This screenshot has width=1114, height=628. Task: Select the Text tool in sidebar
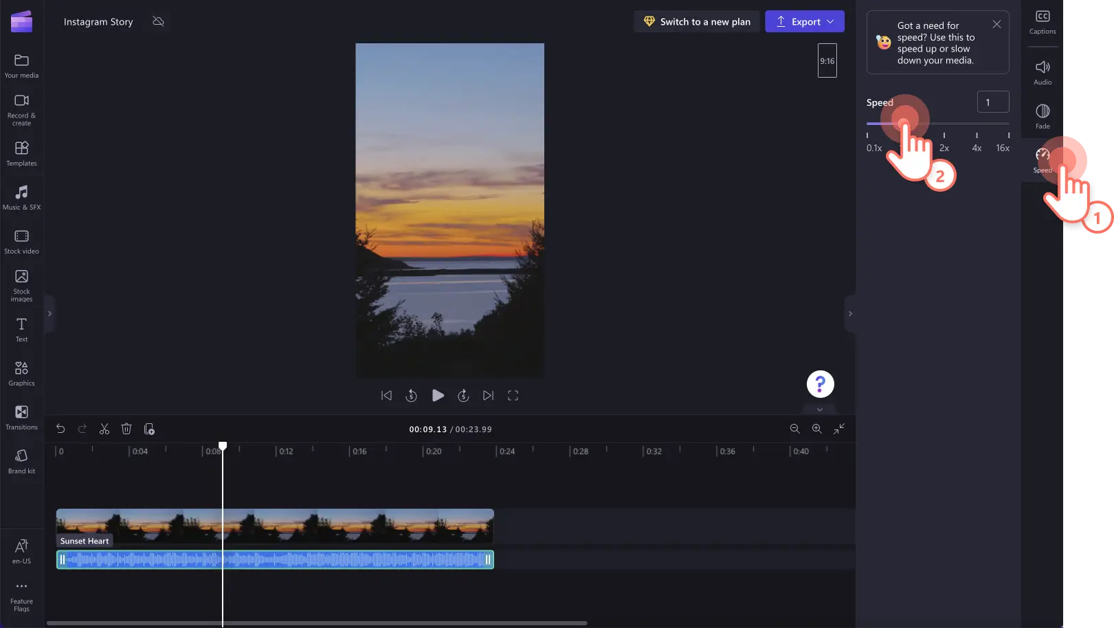point(21,330)
